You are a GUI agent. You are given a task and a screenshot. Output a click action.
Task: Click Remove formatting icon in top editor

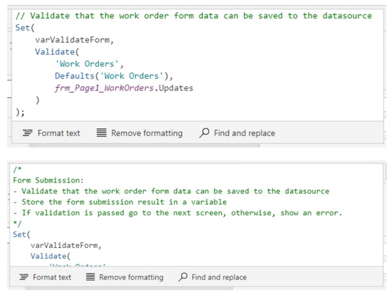[102, 133]
